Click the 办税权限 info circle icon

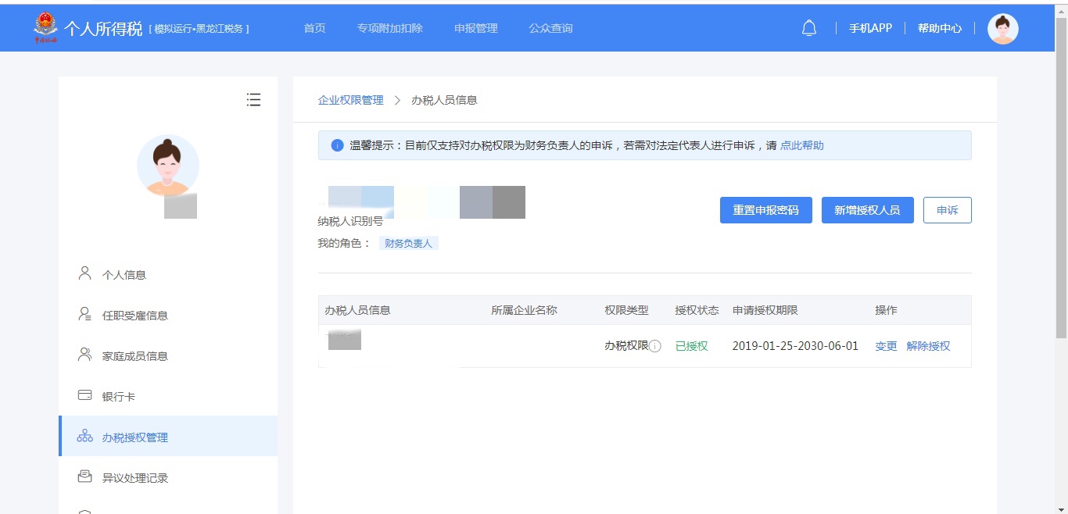point(655,346)
